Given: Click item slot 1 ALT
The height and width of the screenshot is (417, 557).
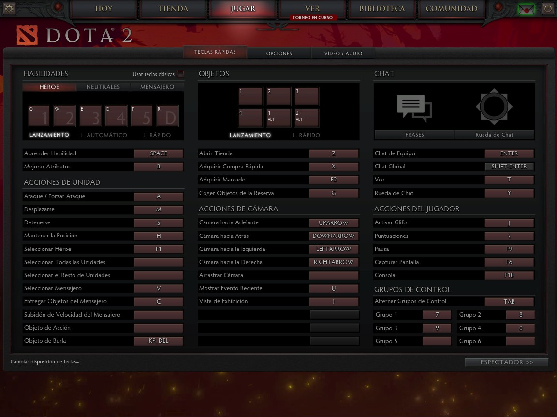Looking at the screenshot, I should [278, 118].
